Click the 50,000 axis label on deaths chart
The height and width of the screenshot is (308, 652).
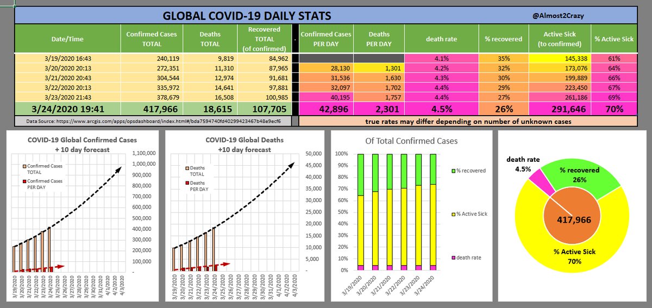(x=314, y=154)
